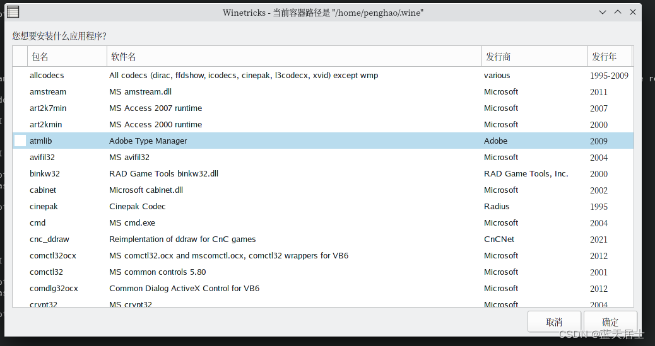The image size is (655, 346).
Task: Select the amstream package name
Action: coord(47,91)
